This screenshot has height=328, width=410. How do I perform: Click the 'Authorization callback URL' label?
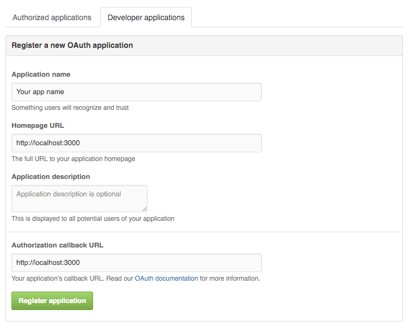(58, 245)
